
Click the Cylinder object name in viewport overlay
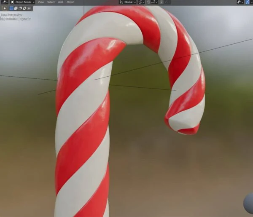(25, 19)
